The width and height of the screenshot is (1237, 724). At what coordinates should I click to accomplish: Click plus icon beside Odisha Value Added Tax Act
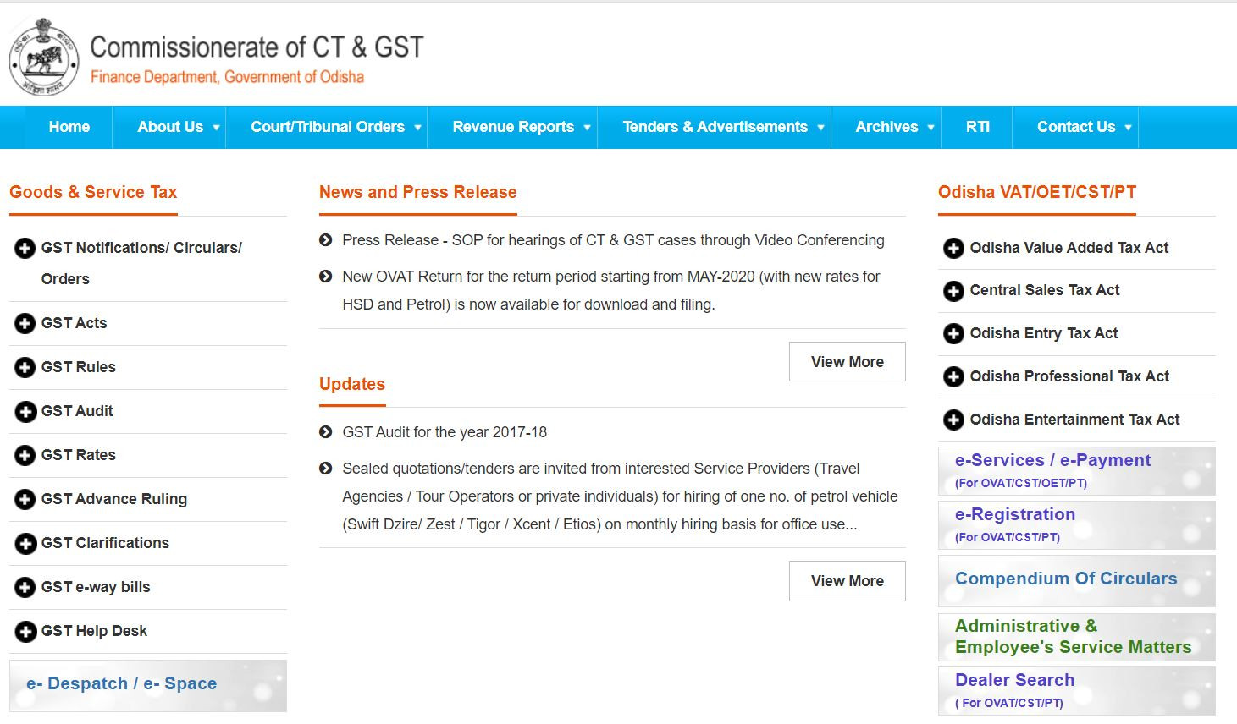pyautogui.click(x=953, y=249)
